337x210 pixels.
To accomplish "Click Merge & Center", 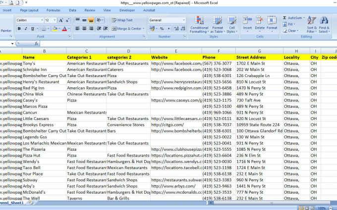I will point(126,29).
